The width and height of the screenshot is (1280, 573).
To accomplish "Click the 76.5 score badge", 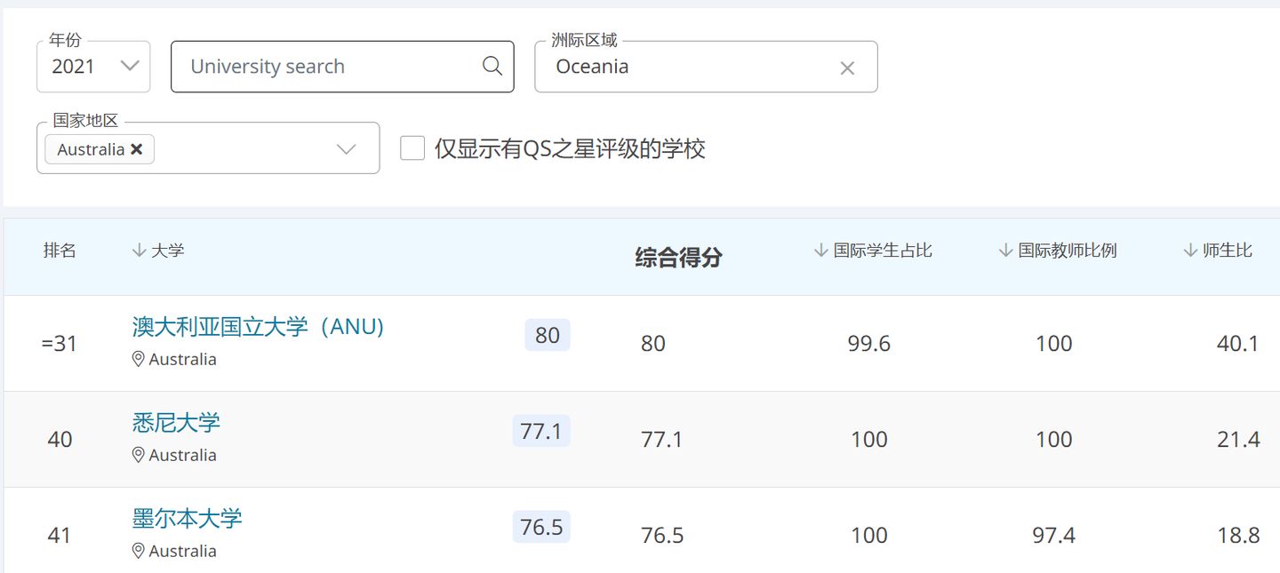I will [541, 527].
